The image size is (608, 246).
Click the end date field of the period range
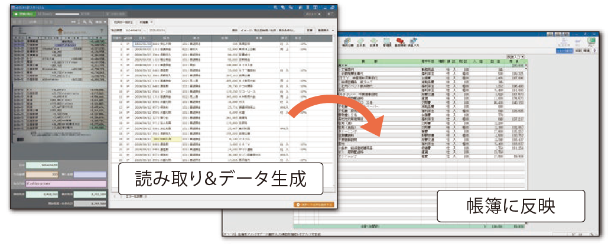(x=157, y=30)
